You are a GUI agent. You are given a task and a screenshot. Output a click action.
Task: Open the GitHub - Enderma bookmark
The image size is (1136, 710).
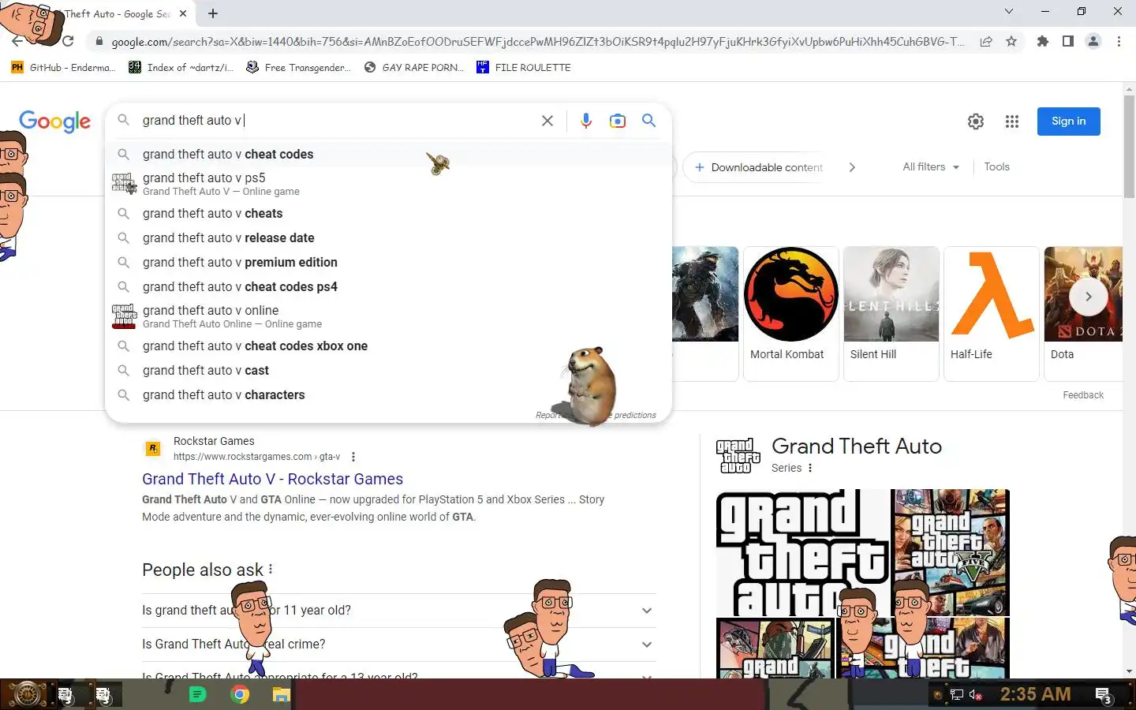63,67
